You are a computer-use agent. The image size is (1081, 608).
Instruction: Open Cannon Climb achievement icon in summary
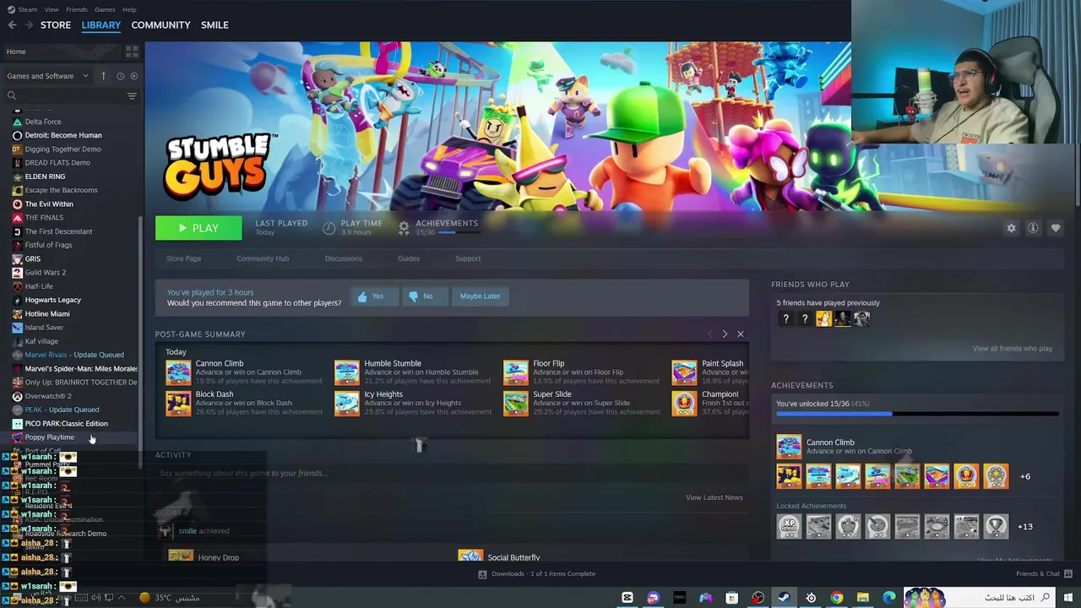[178, 372]
